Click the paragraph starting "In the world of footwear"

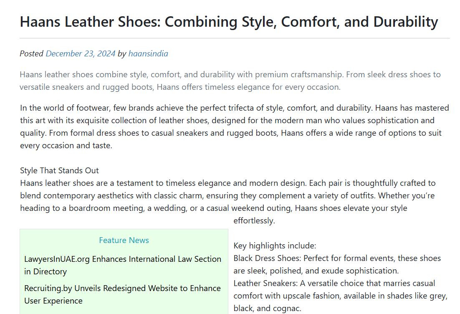pos(234,127)
